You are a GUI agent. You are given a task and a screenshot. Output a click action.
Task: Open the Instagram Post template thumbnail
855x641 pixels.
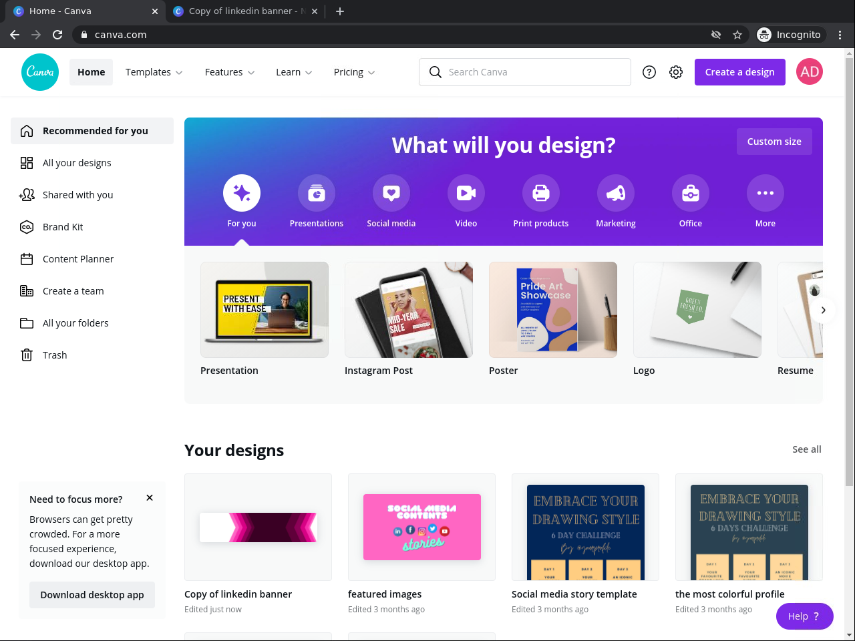coord(409,310)
